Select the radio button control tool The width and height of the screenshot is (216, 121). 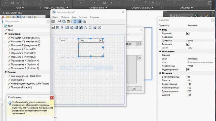62,28
